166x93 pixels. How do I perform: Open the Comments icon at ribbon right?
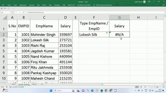coord(164,5)
